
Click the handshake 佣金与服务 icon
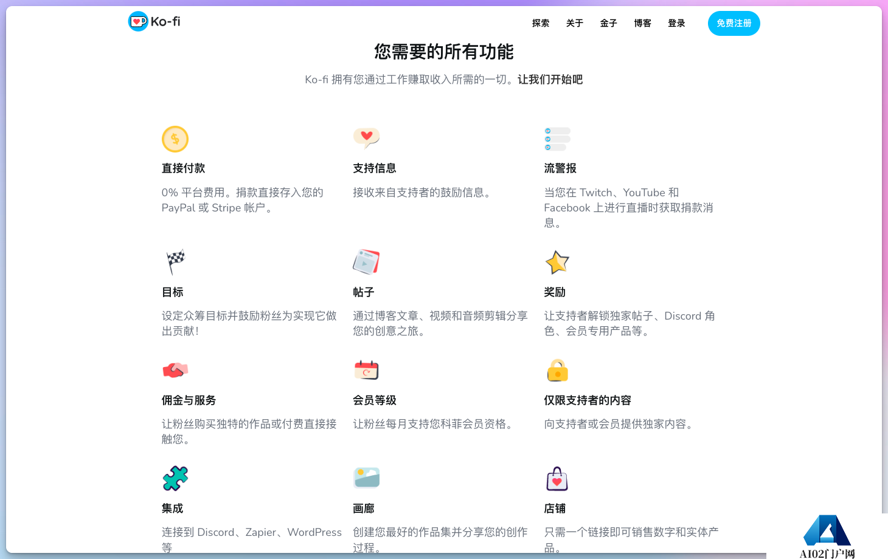(x=175, y=370)
